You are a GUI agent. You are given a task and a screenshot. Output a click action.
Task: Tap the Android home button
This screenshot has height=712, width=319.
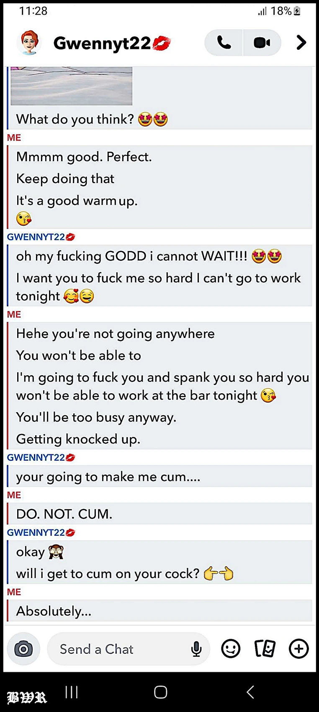point(160,692)
